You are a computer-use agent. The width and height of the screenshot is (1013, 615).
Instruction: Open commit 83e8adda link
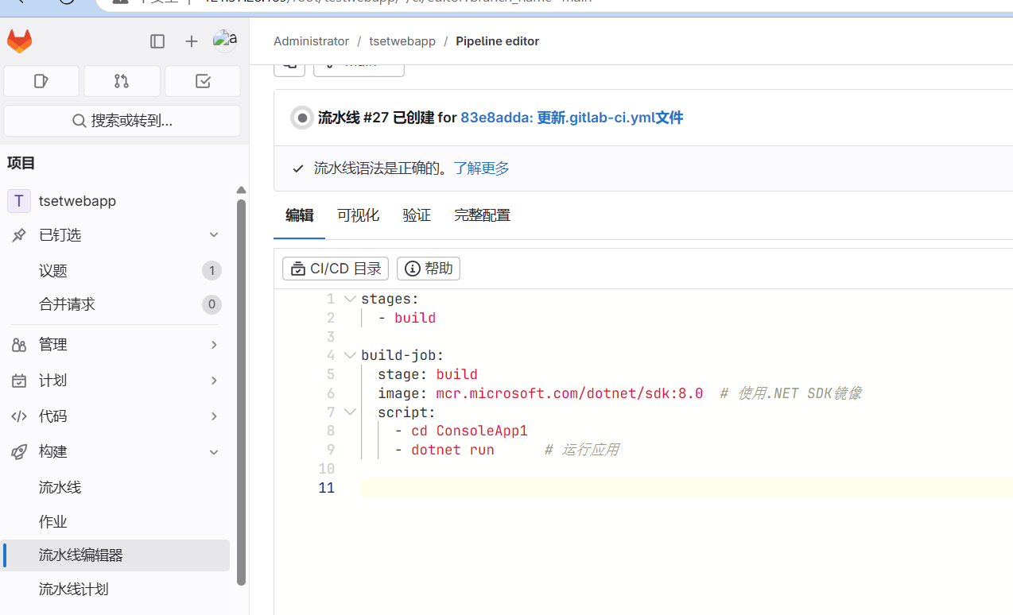coord(572,118)
